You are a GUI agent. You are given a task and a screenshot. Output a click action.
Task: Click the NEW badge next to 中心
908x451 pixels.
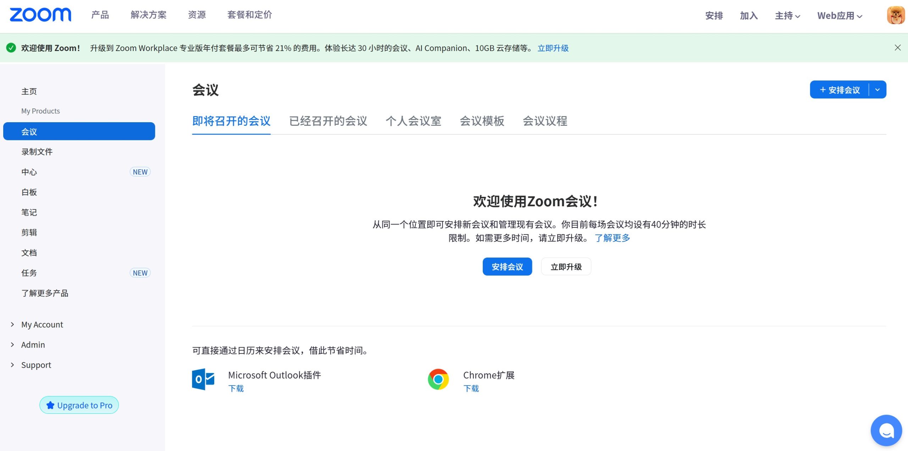[x=140, y=172]
